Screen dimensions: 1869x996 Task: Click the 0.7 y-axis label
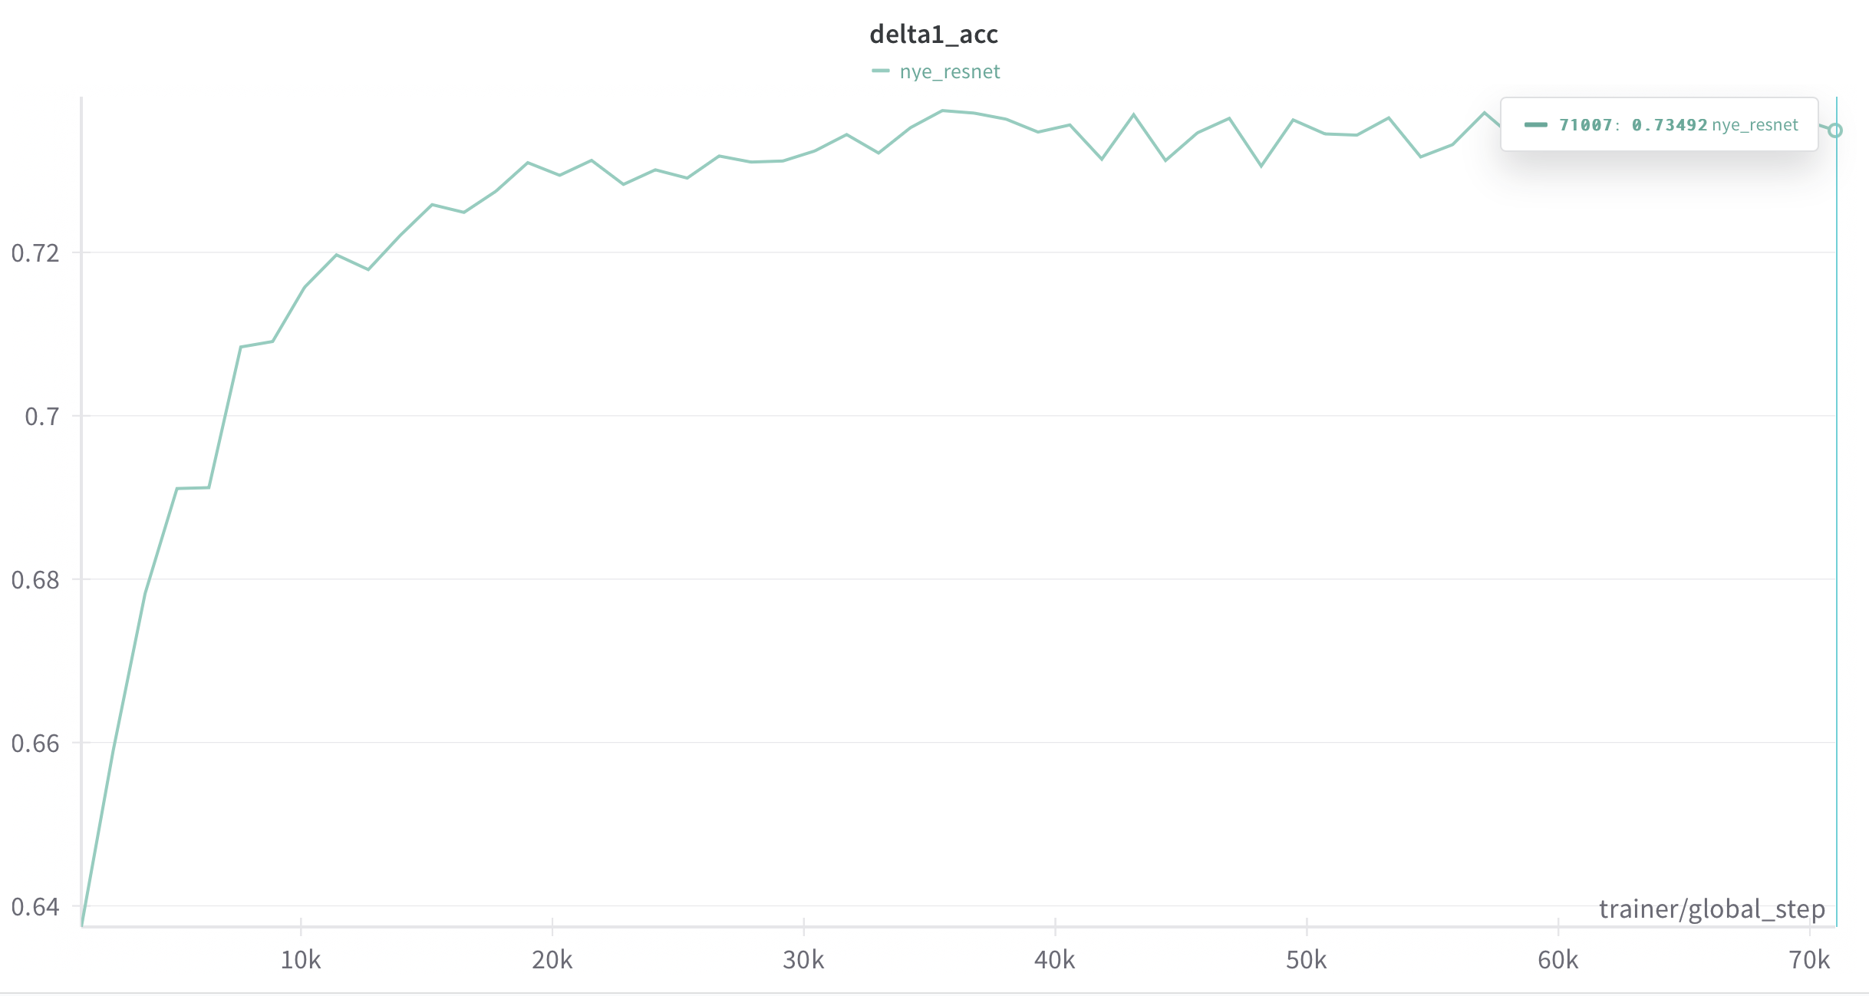[x=42, y=416]
